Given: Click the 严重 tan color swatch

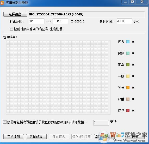Looking at the screenshot, I should coord(128,99).
